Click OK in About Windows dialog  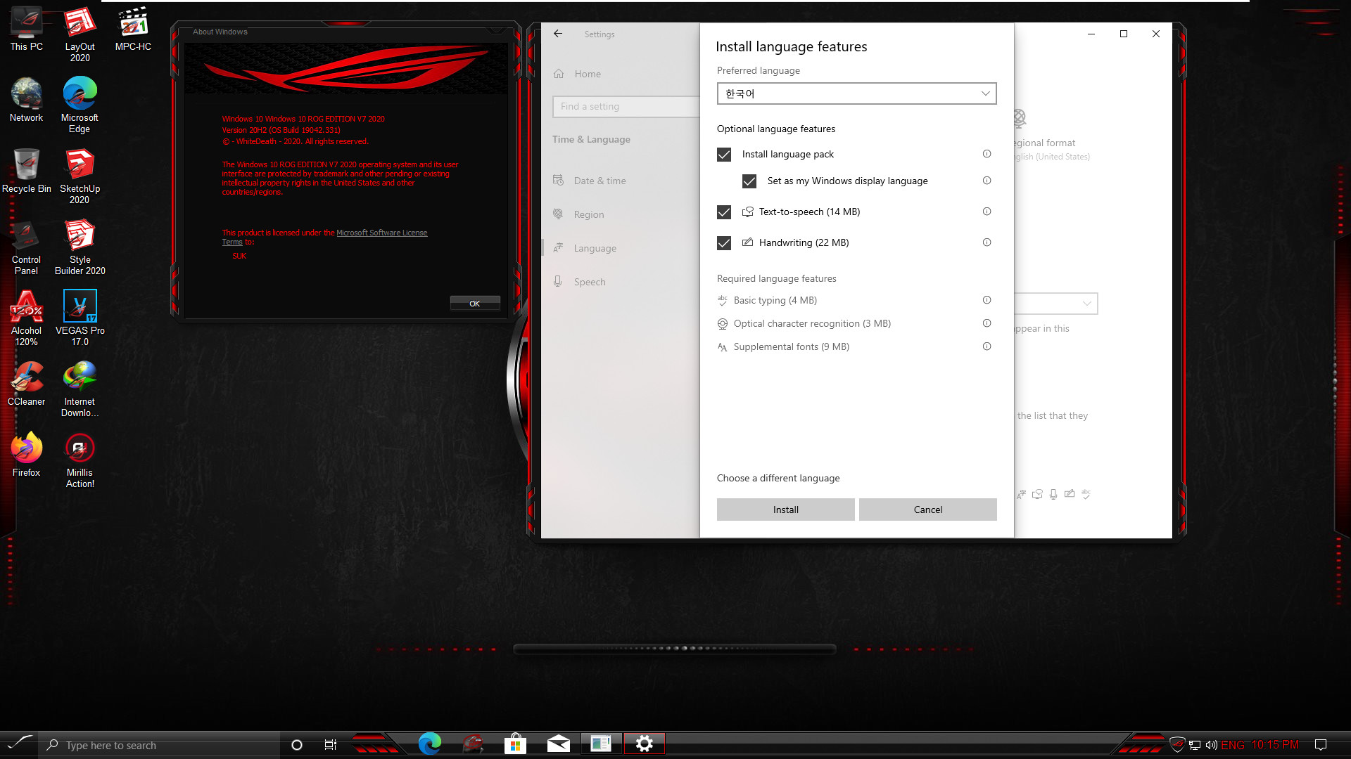(475, 304)
